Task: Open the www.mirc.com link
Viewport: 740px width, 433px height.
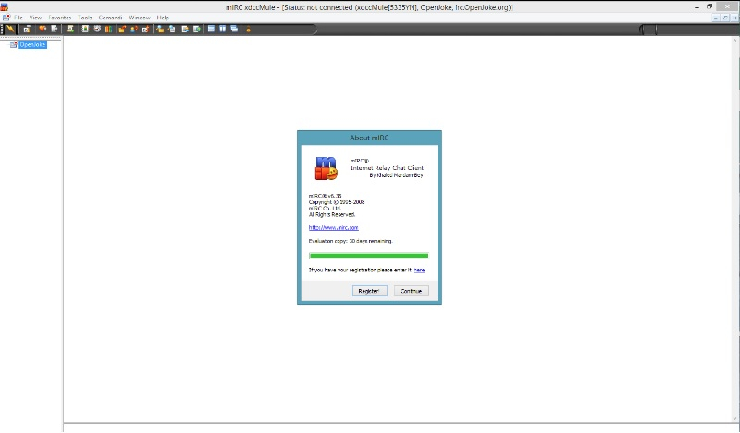Action: tap(333, 226)
